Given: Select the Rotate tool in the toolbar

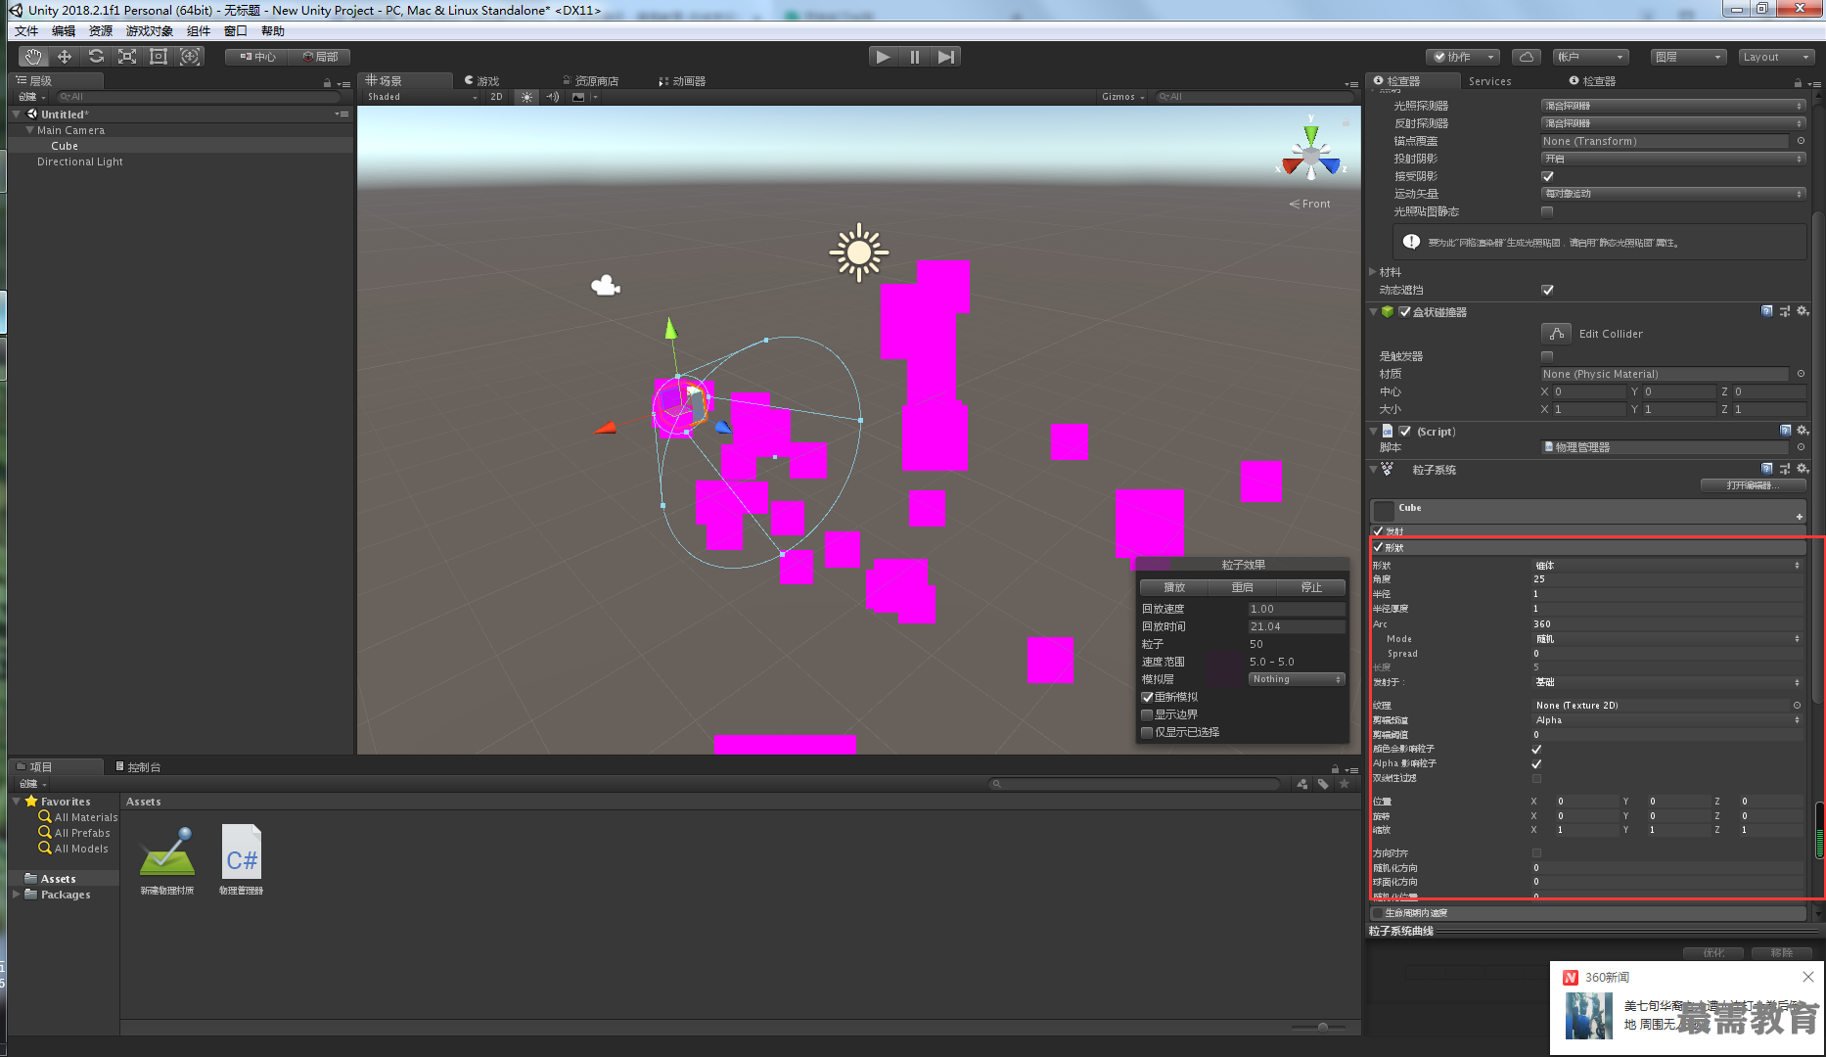Looking at the screenshot, I should pos(96,57).
